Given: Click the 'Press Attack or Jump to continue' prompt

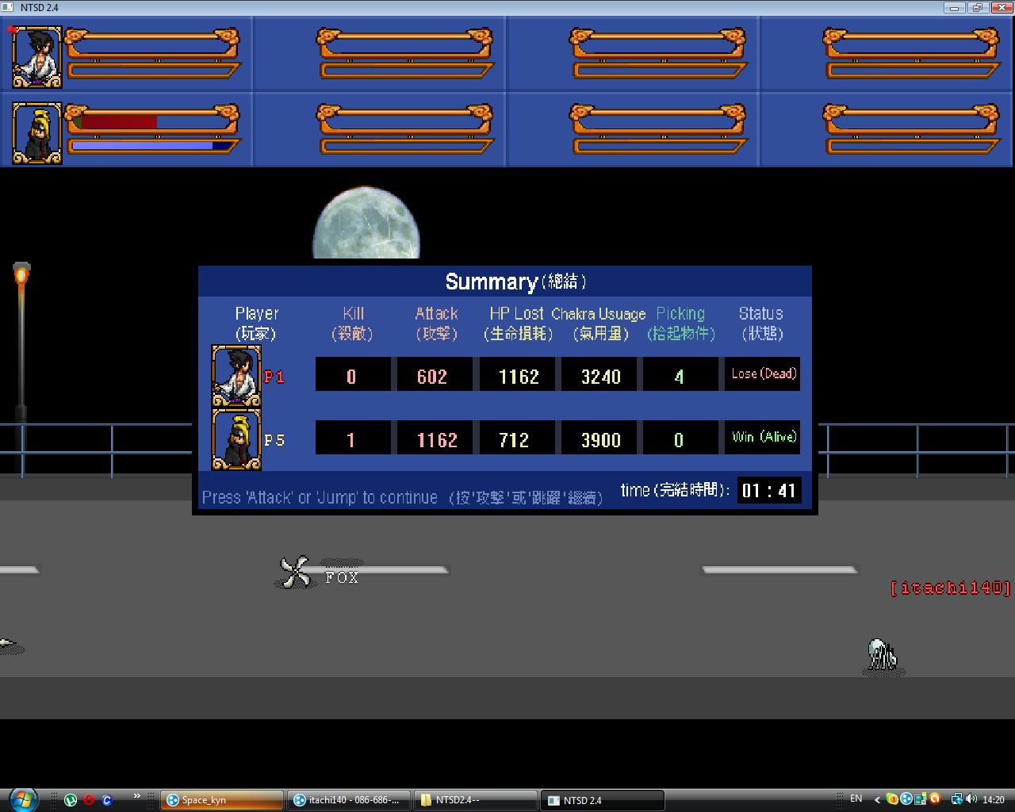Looking at the screenshot, I should [402, 497].
